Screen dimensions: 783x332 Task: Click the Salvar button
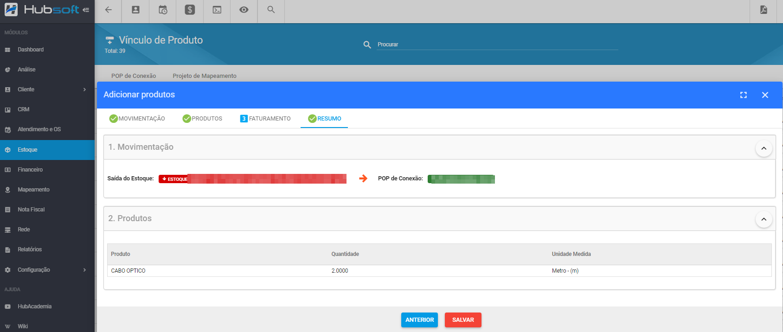point(463,320)
